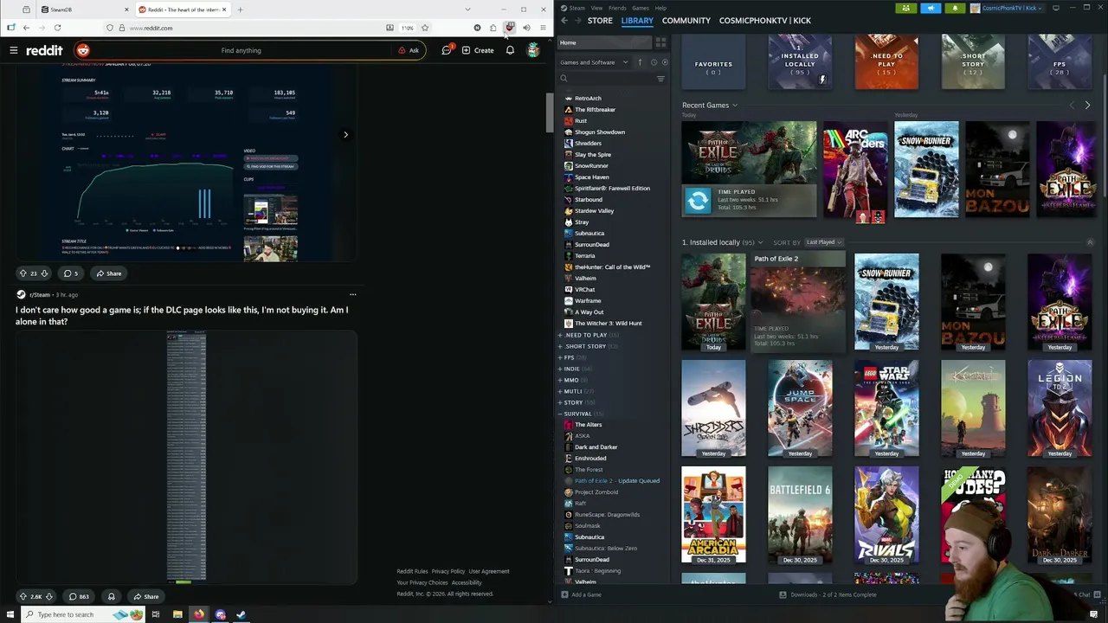Open the Reddit hamburger menu

14,50
